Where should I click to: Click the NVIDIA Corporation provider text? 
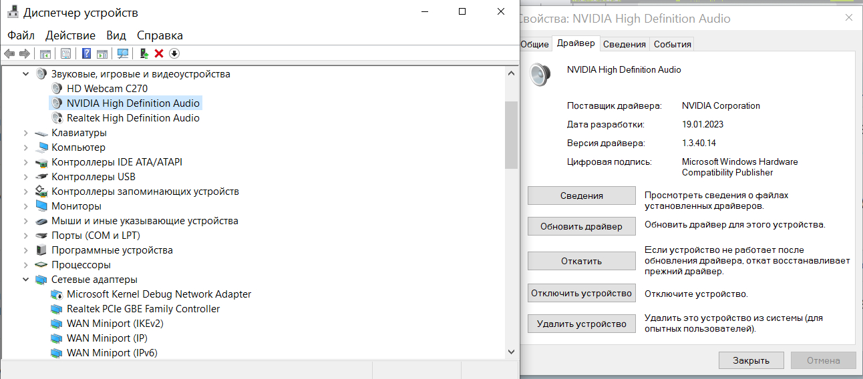(x=721, y=105)
